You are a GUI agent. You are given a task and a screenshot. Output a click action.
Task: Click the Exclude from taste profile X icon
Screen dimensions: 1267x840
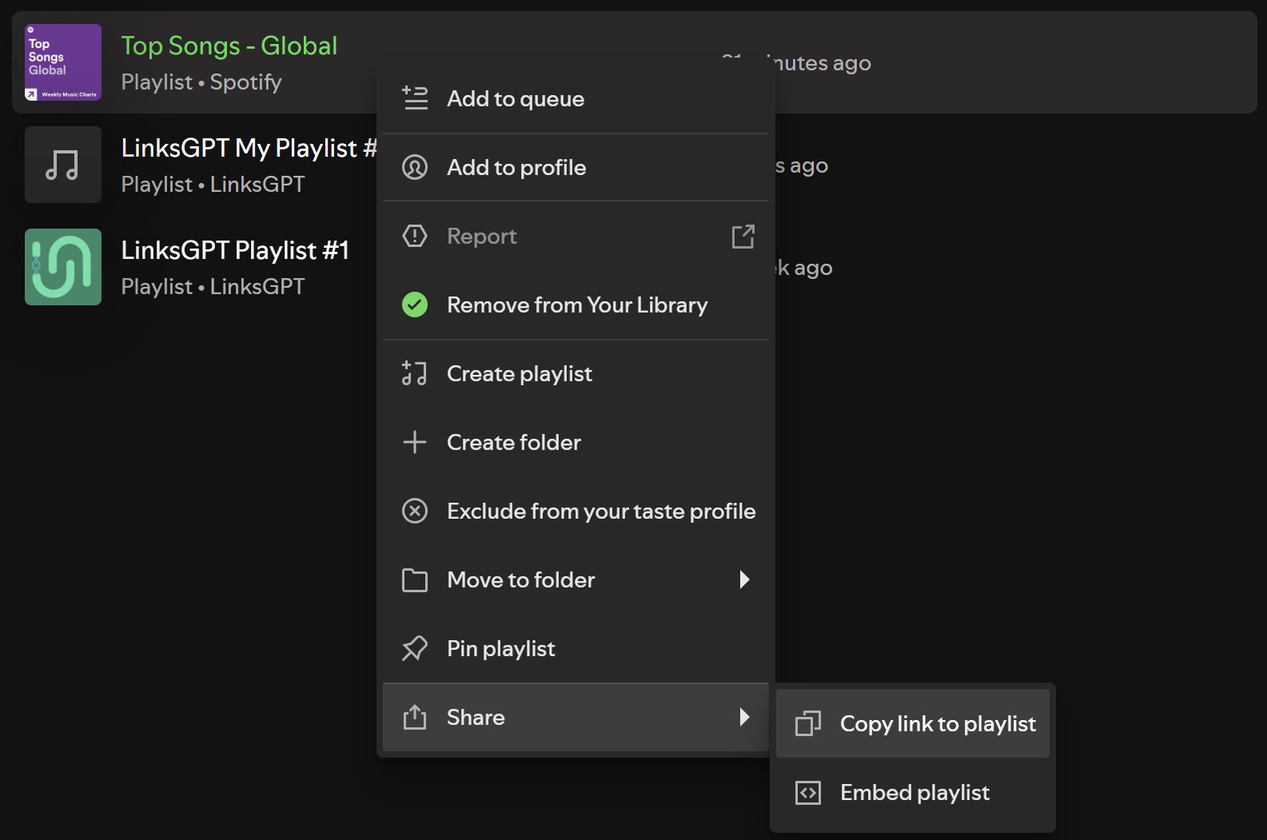[415, 511]
